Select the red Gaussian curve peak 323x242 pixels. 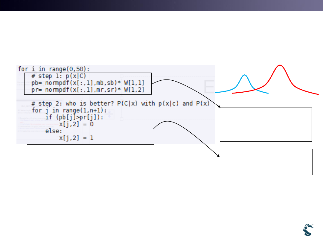point(280,65)
